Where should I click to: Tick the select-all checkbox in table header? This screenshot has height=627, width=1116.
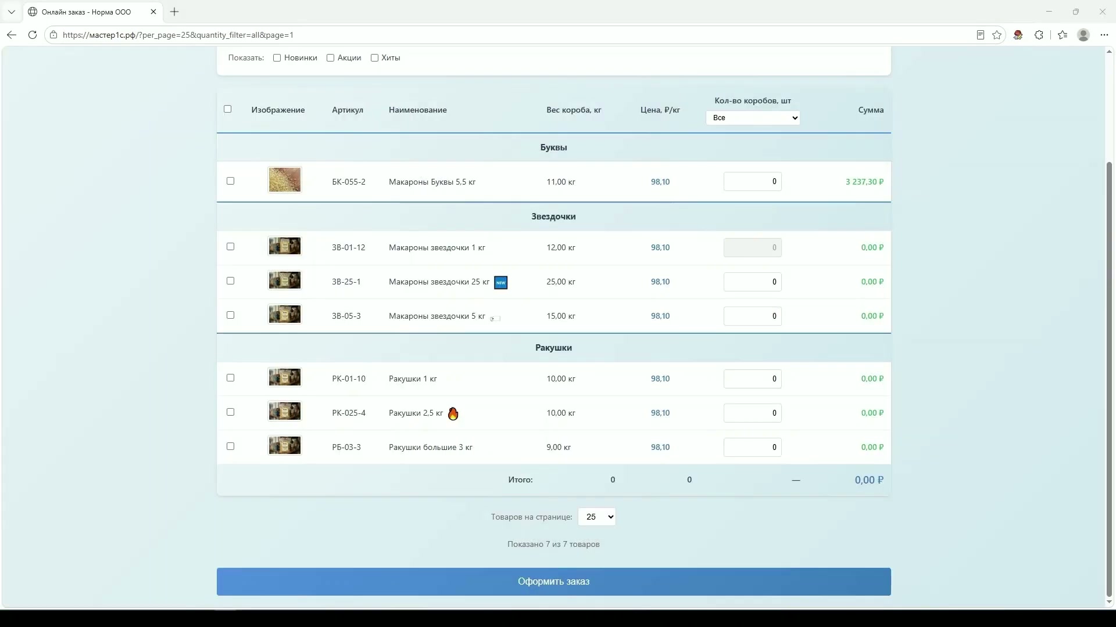click(x=227, y=109)
